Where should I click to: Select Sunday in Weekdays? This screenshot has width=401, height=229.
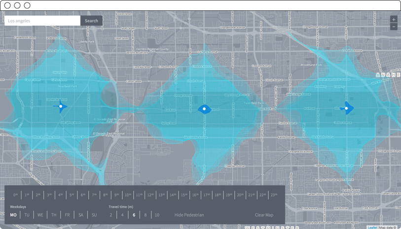tap(94, 215)
